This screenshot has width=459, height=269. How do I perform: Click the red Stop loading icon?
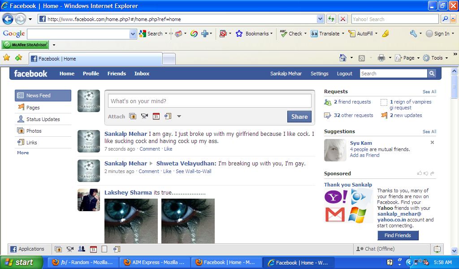point(343,19)
